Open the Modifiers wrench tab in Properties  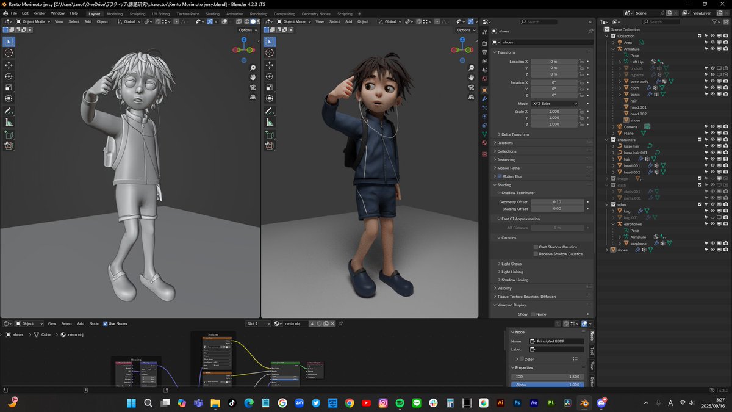[x=484, y=99]
